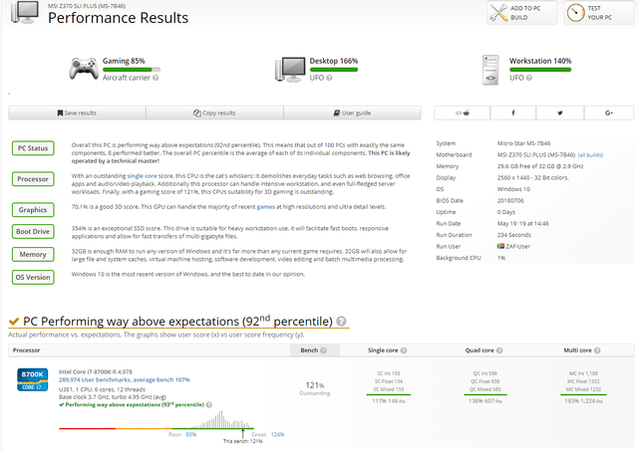Click help icon next to Multi core

pyautogui.click(x=597, y=350)
